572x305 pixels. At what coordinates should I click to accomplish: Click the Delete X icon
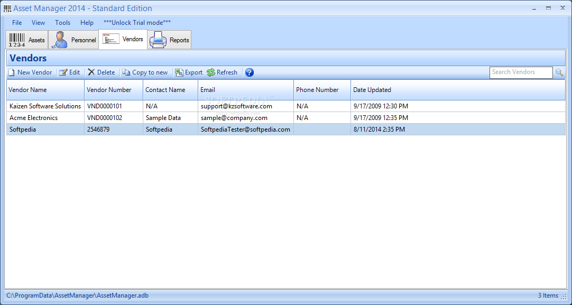click(91, 72)
